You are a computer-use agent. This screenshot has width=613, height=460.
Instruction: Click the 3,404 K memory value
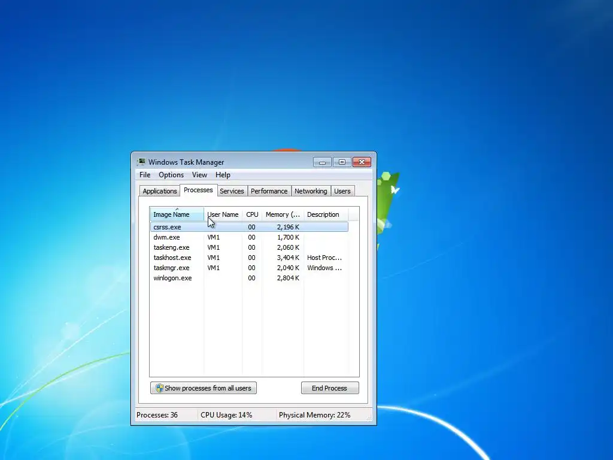pyautogui.click(x=288, y=258)
